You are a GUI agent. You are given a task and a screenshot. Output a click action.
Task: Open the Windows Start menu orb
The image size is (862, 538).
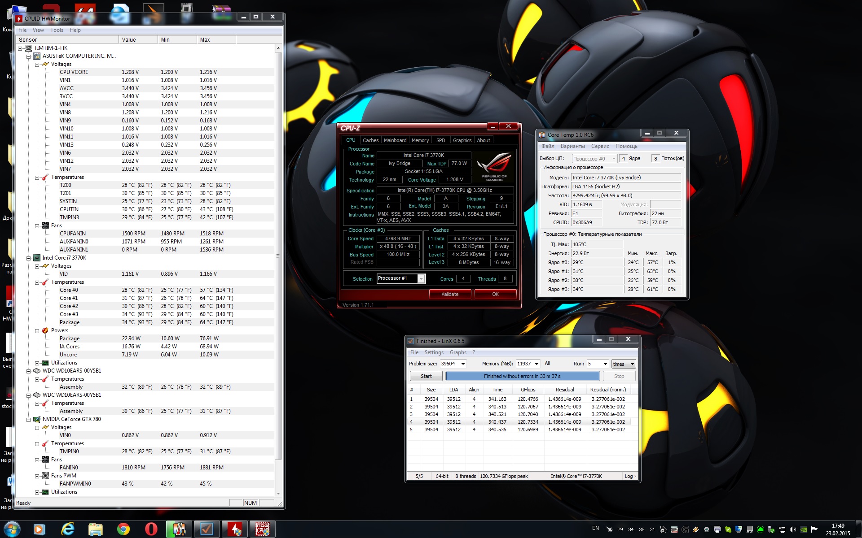coord(12,529)
